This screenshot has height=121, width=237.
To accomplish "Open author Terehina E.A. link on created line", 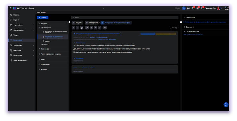I will click(99, 38).
